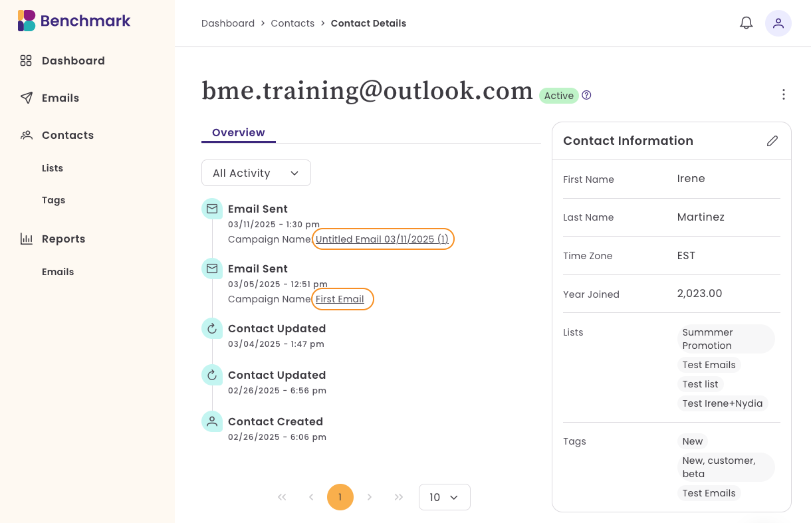Screen dimensions: 811x523
Task: Click the Benchmark logo
Action: 74,21
